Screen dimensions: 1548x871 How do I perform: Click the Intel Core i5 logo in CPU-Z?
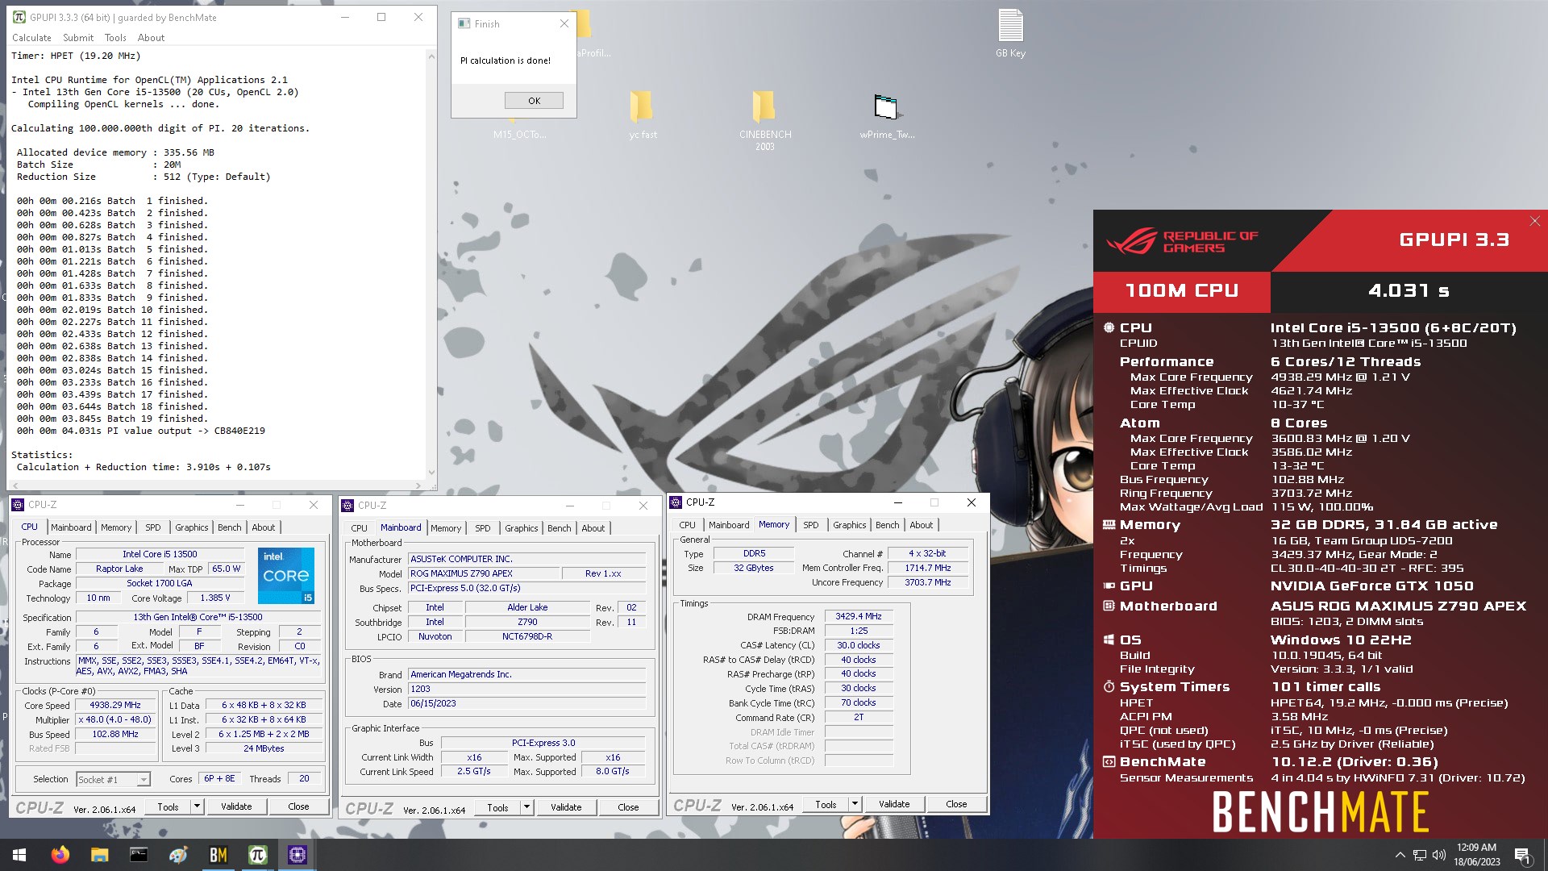[x=286, y=575]
